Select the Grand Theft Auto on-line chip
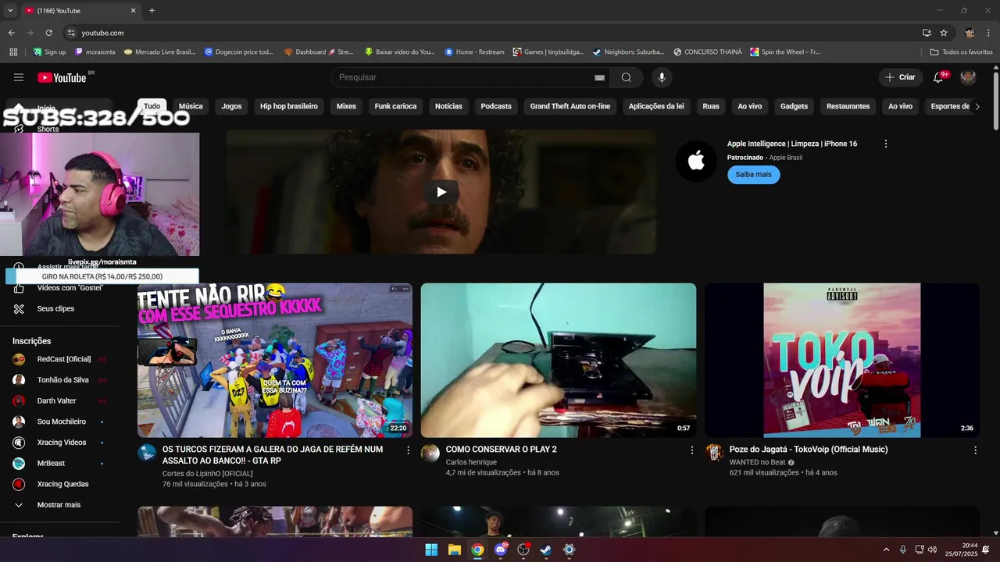The image size is (1000, 562). coord(570,106)
